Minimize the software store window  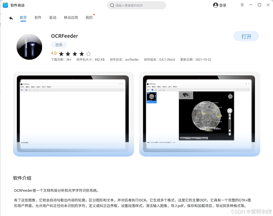[x=251, y=5]
